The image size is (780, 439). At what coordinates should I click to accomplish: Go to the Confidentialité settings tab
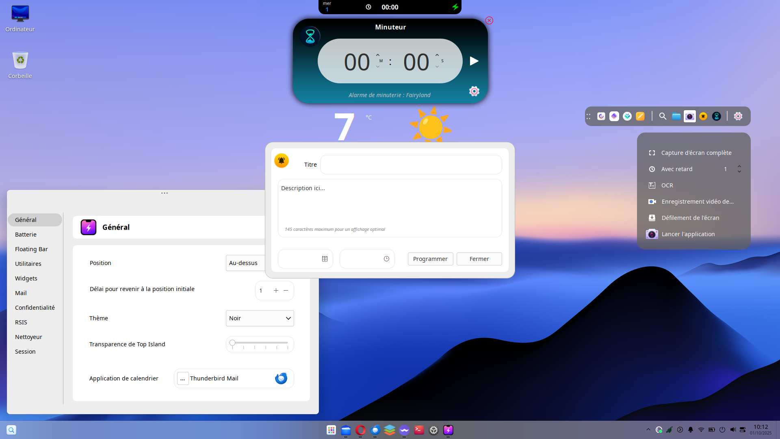(x=35, y=308)
